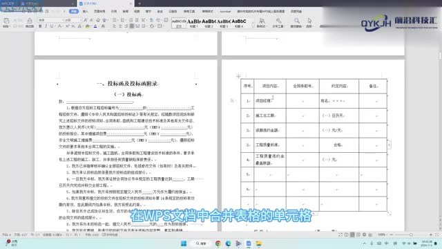
Task: Open the 表格样式 ribbon tab
Action: [x=207, y=11]
